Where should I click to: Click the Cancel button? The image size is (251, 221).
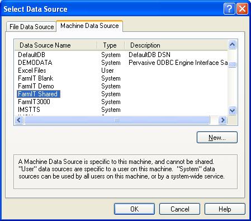tap(179, 209)
